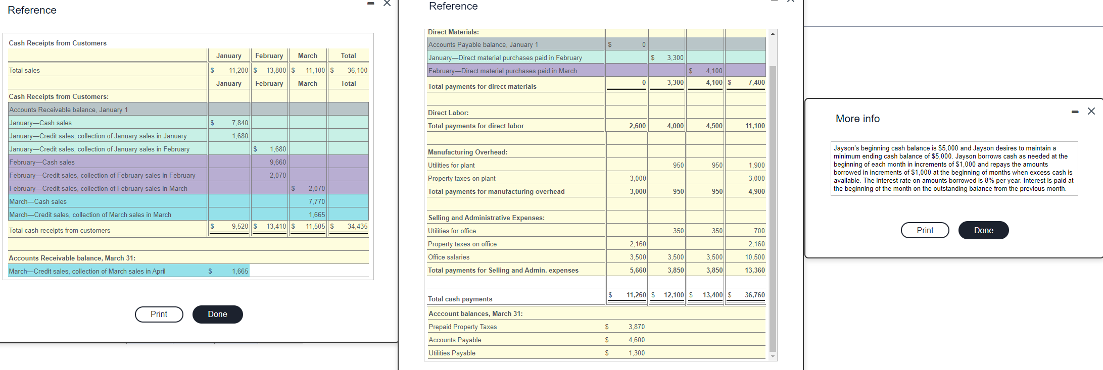Viewport: 1103px width, 370px height.
Task: Select Manufacturing Overhead section heading
Action: (x=467, y=152)
